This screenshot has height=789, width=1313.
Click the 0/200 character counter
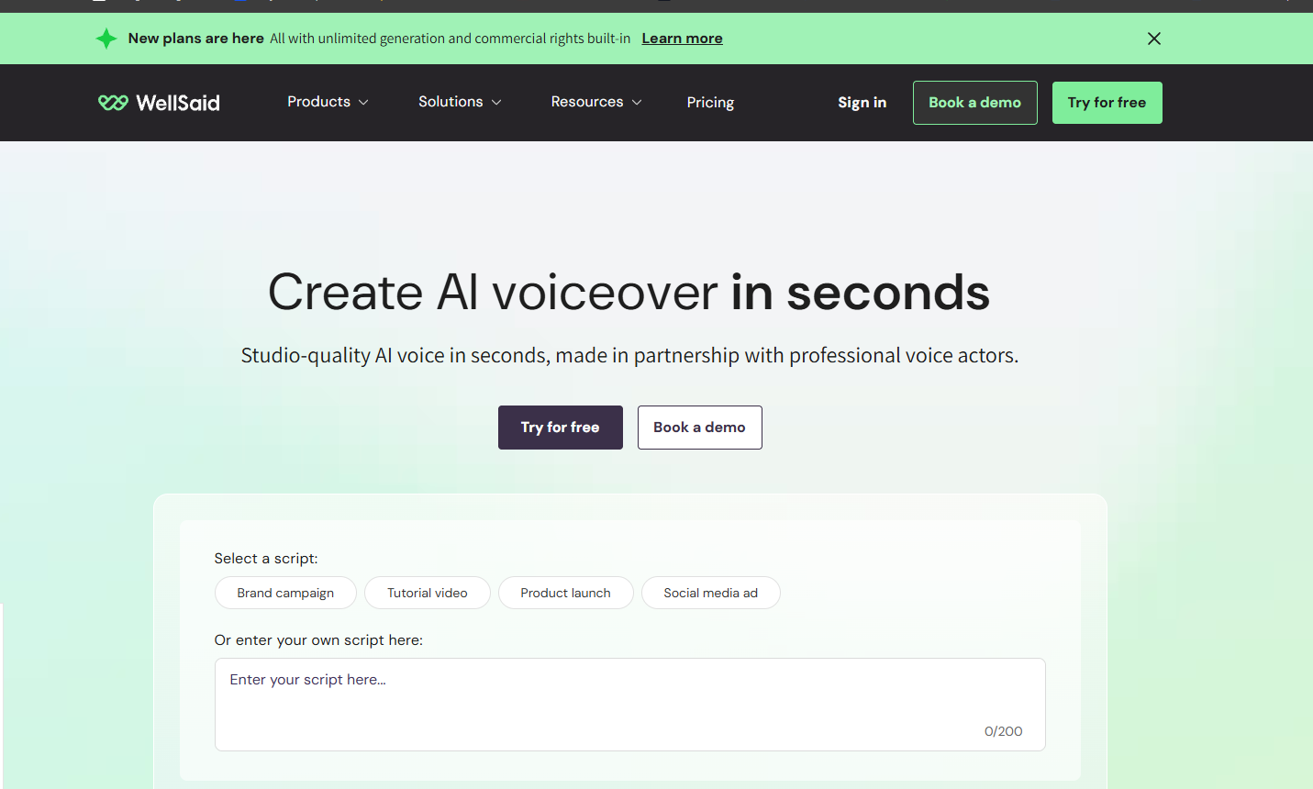coord(1003,731)
